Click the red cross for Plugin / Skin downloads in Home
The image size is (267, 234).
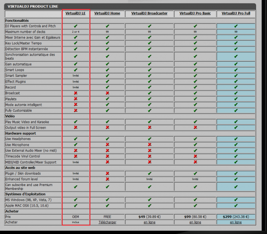coord(107,174)
